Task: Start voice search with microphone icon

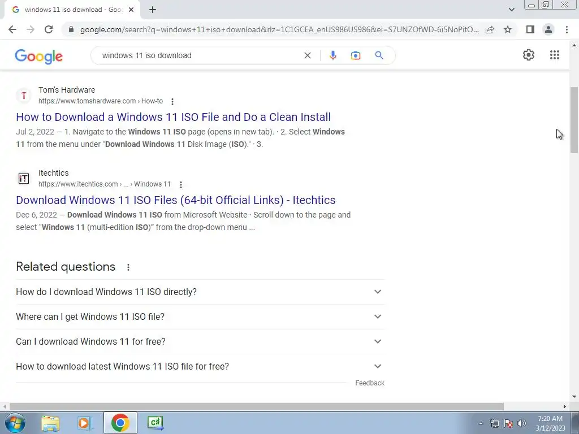Action: (332, 55)
